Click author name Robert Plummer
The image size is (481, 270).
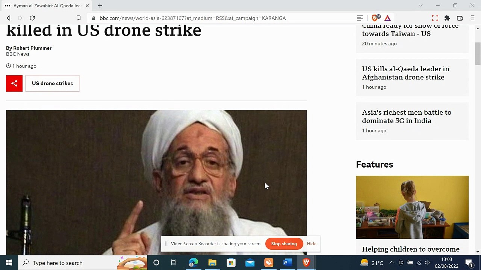point(32,48)
